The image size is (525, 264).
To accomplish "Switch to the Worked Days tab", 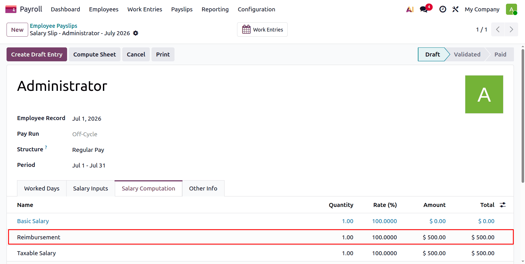I will tap(42, 188).
